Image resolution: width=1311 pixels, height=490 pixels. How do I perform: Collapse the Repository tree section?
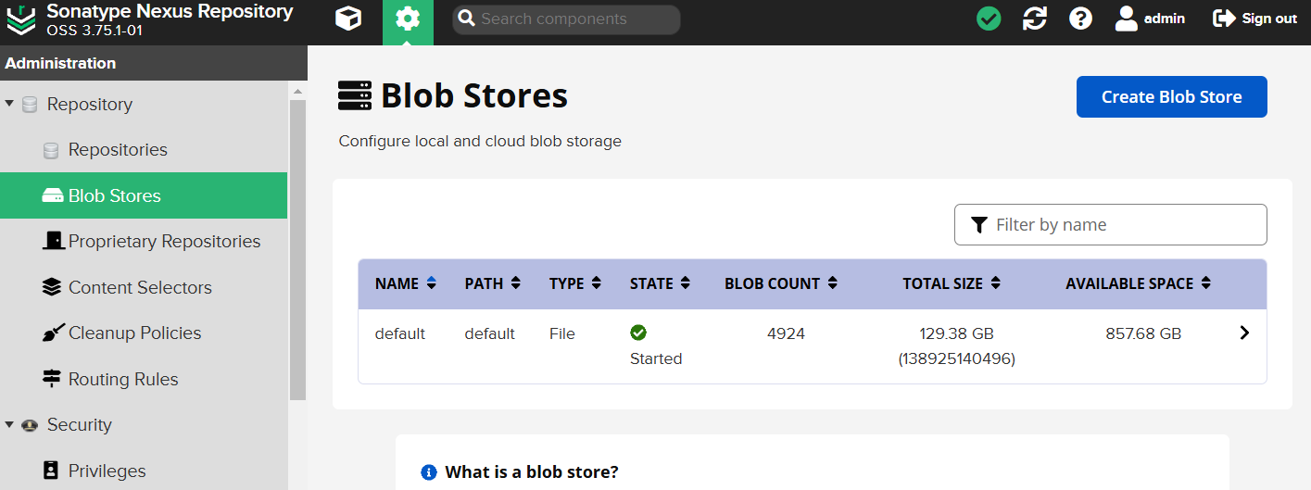tap(9, 104)
